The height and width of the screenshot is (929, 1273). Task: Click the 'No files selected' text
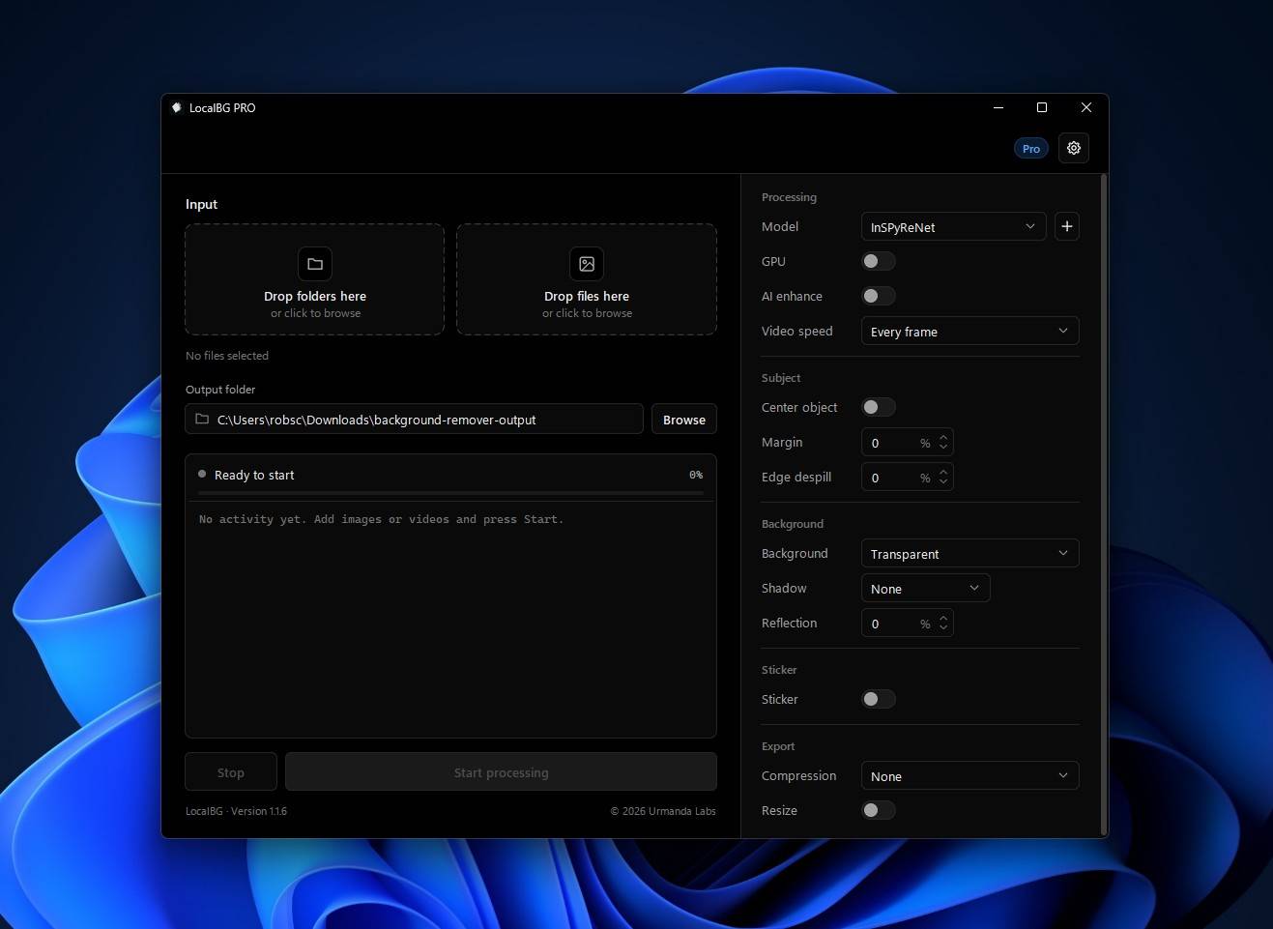pyautogui.click(x=227, y=356)
